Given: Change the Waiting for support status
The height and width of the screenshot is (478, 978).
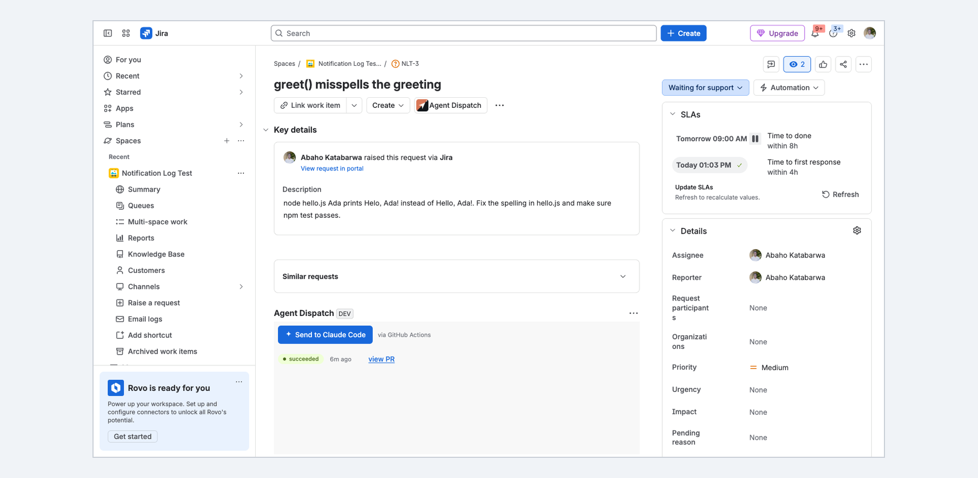Looking at the screenshot, I should [705, 88].
